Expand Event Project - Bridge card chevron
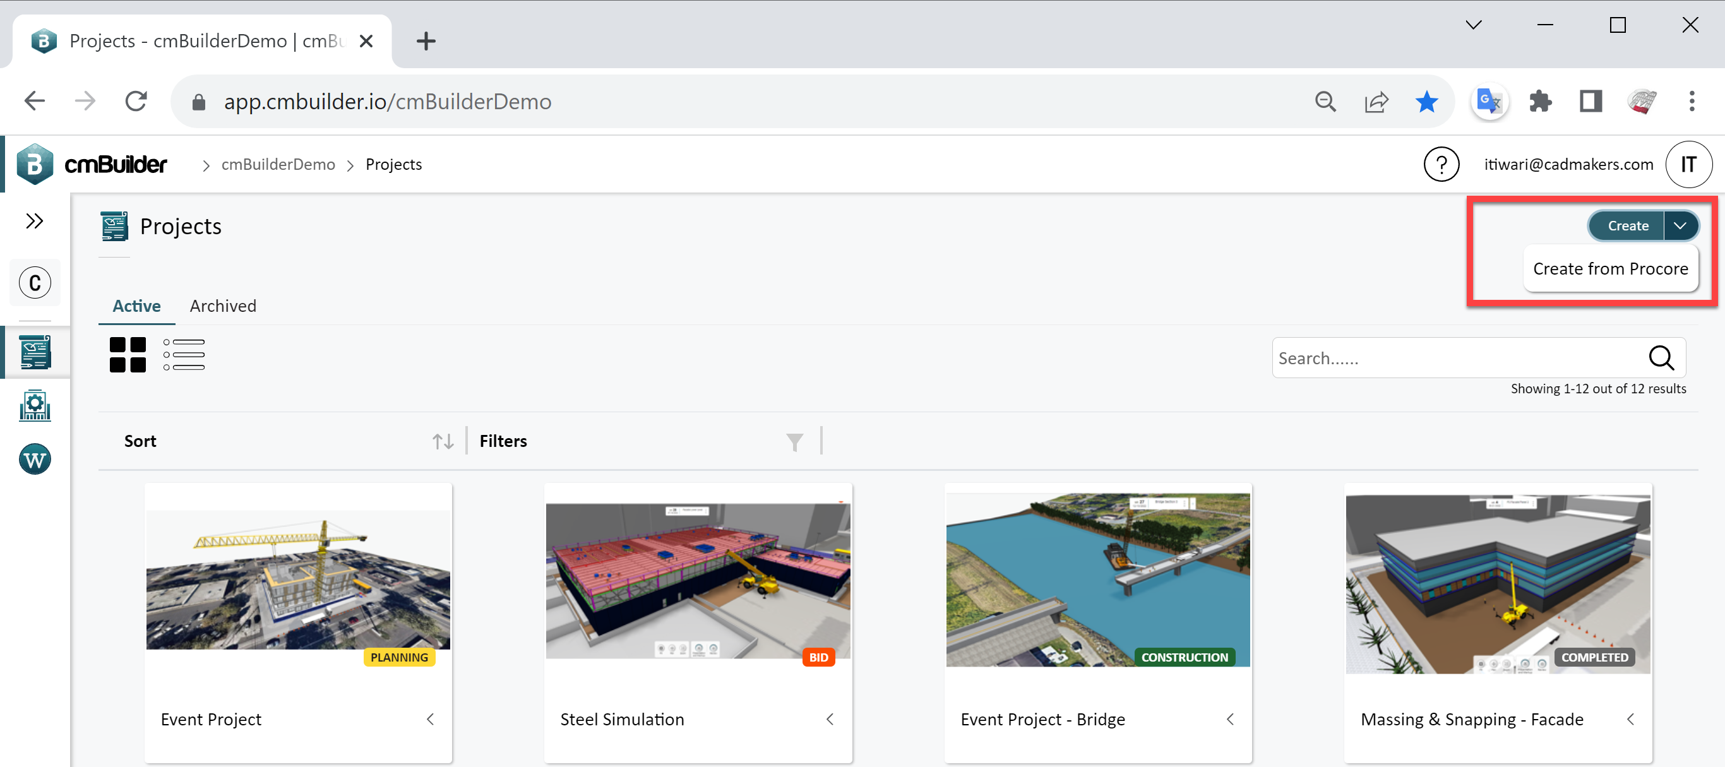The image size is (1725, 767). coord(1229,719)
